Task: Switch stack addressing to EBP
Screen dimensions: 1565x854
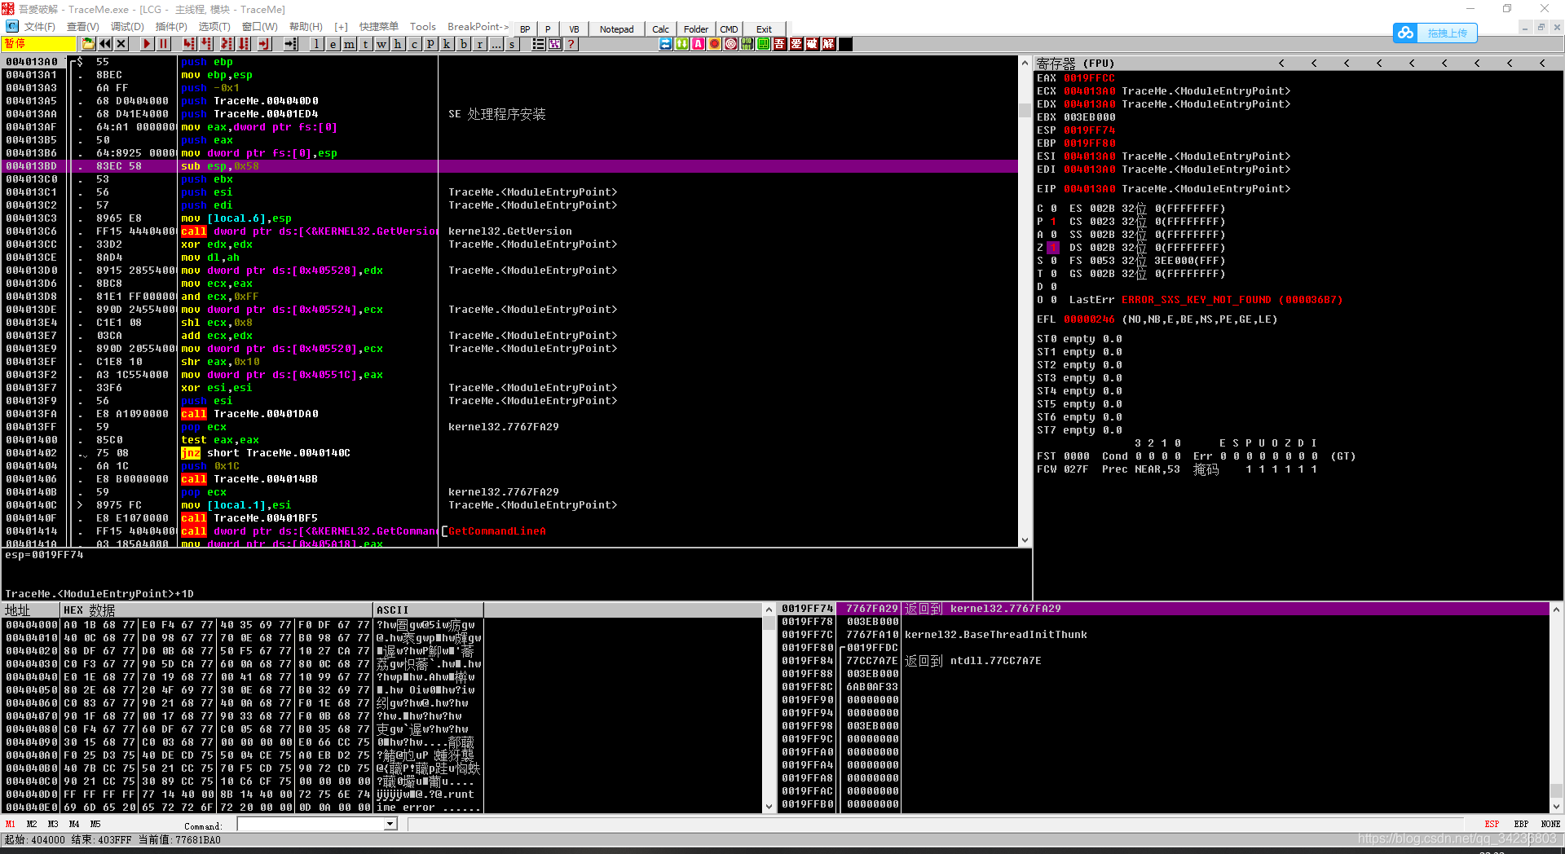Action: [1521, 824]
